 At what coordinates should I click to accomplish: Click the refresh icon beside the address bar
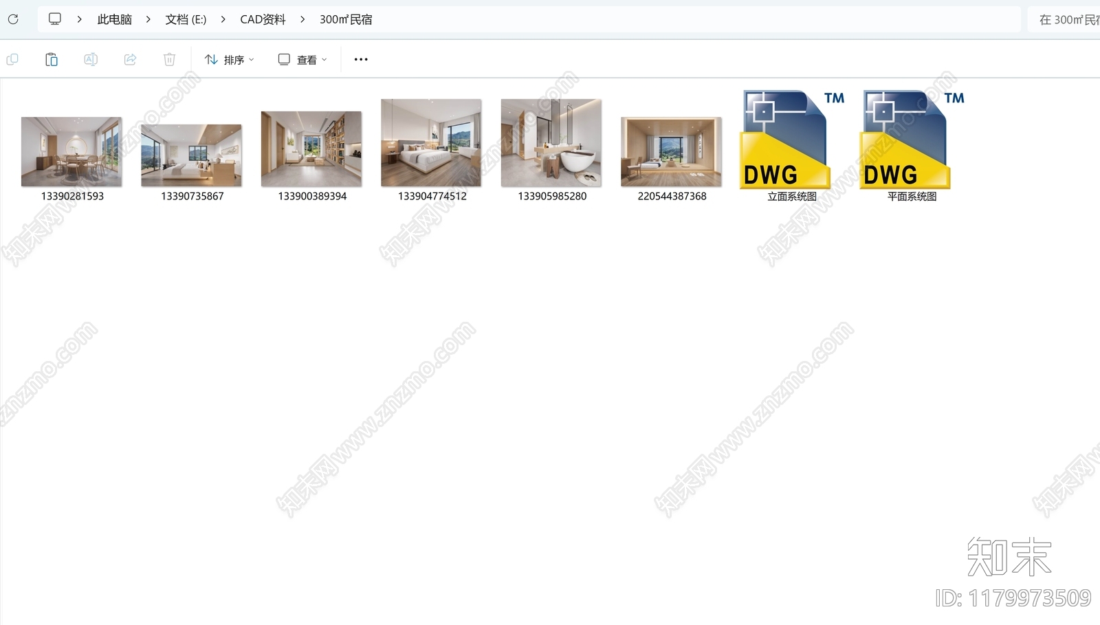click(13, 19)
